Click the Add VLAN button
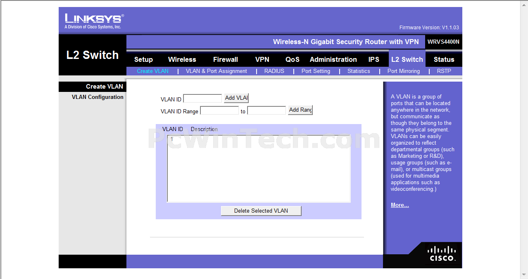This screenshot has width=528, height=279. (x=236, y=98)
